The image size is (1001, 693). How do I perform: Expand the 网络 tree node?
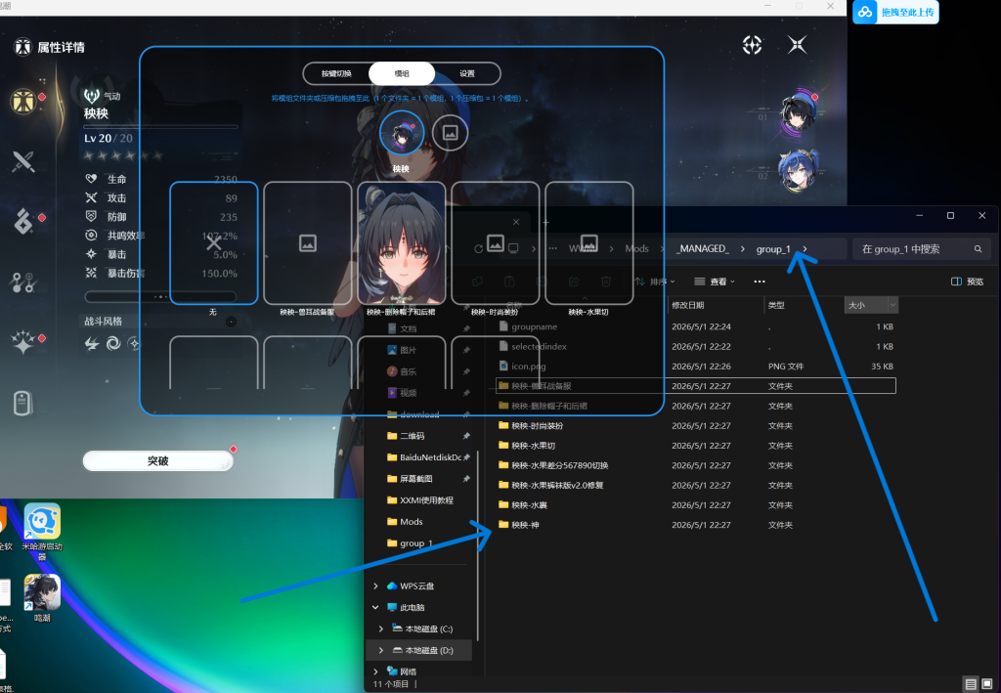(x=375, y=671)
